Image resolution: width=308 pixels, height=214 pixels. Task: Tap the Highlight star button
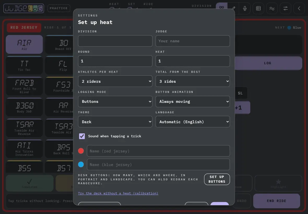point(278,183)
